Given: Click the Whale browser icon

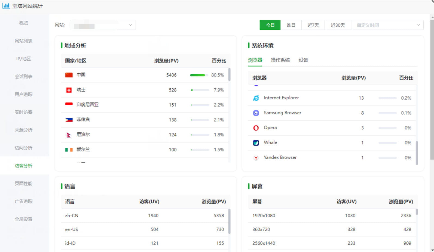Looking at the screenshot, I should click(256, 143).
